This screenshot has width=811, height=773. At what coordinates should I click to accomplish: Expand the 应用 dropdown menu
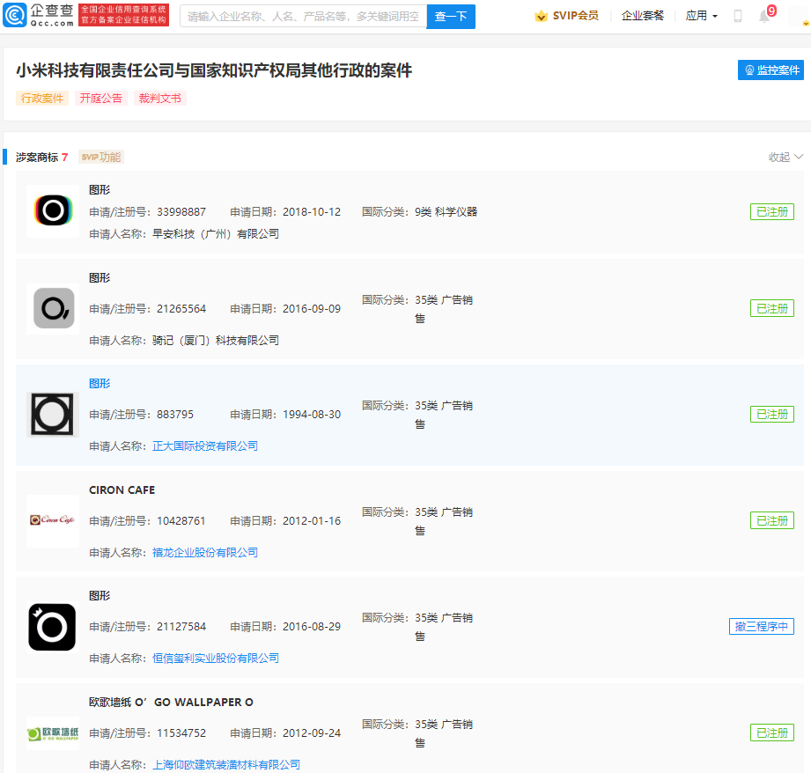click(x=701, y=16)
